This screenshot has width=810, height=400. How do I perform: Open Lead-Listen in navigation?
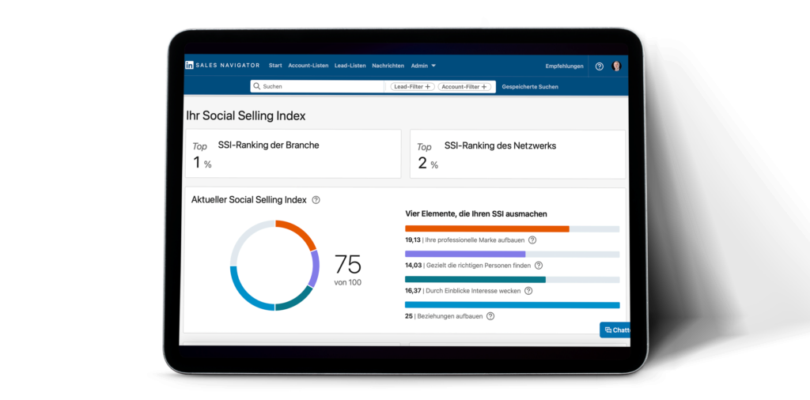(350, 66)
